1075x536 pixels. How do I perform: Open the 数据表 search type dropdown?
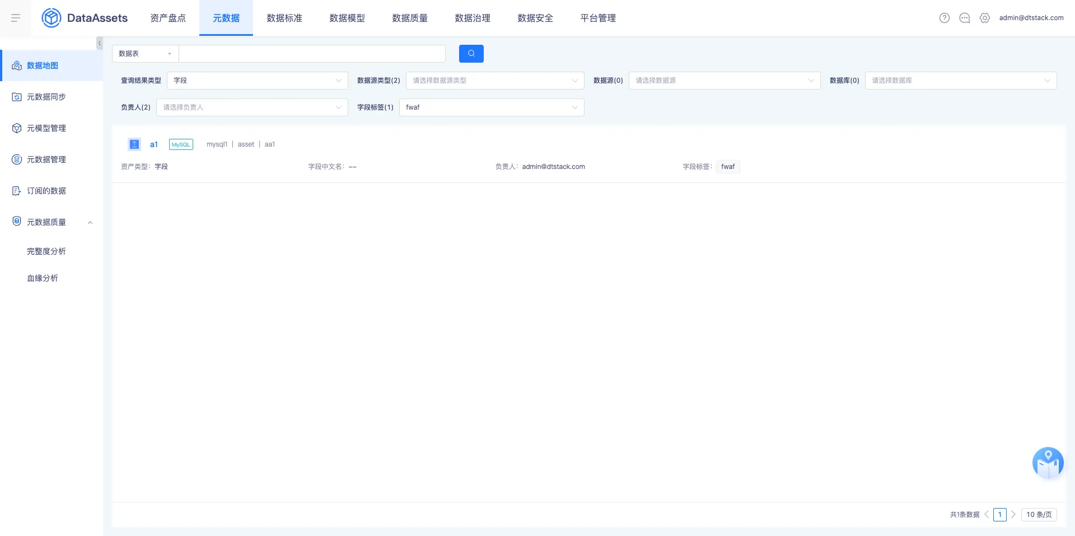coord(146,54)
